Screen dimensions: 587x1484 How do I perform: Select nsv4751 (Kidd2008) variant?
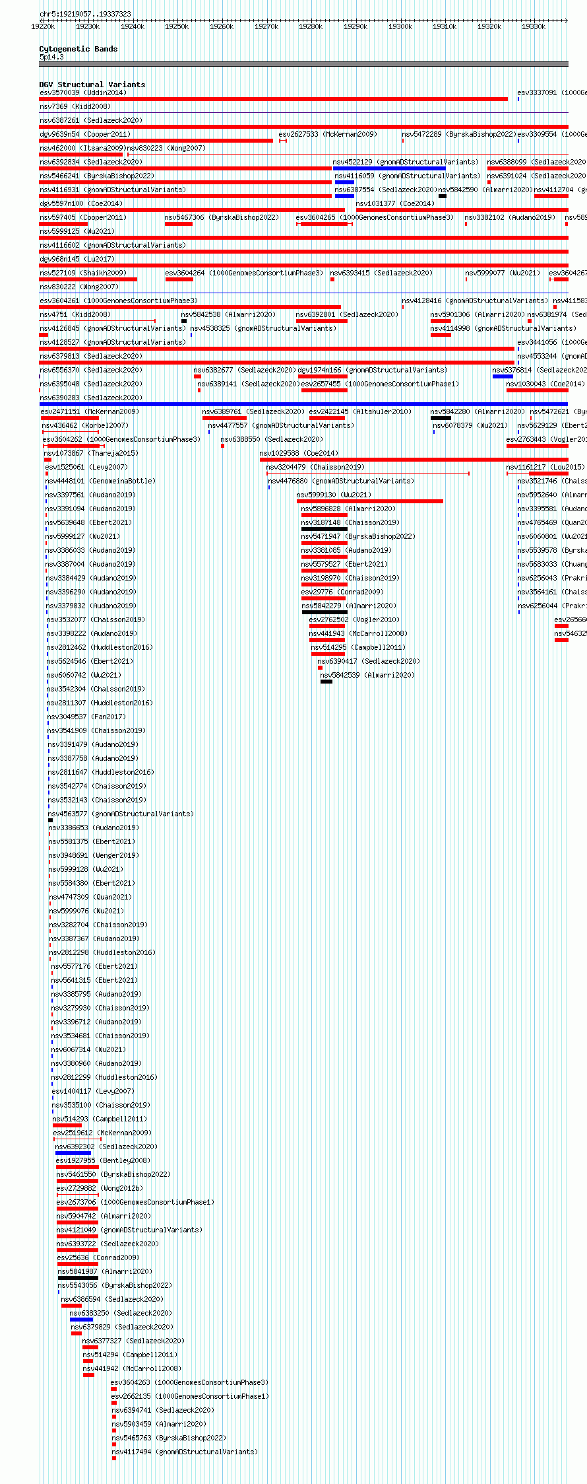[x=75, y=314]
